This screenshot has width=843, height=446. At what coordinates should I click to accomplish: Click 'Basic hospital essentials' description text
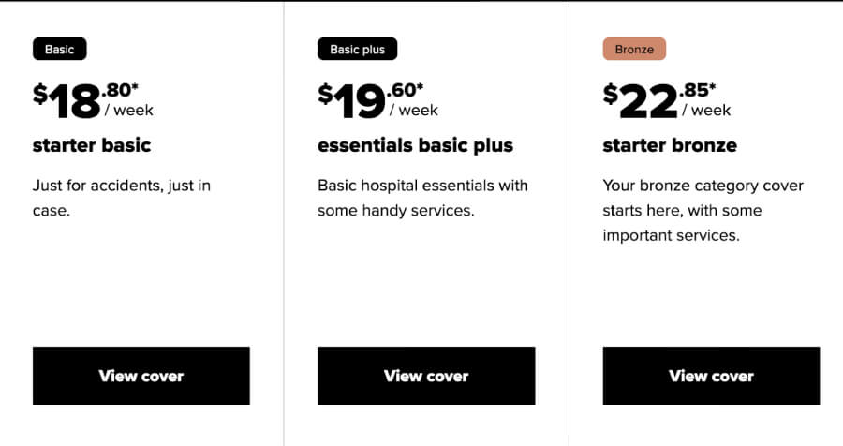(423, 198)
